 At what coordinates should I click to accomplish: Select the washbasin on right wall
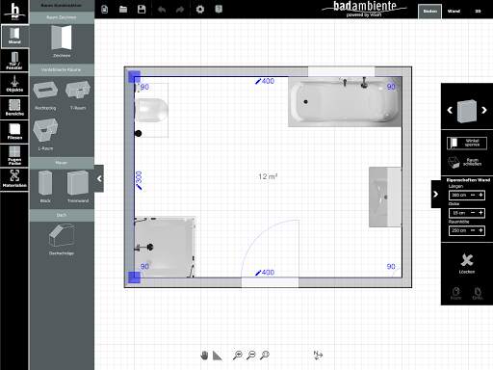click(x=385, y=197)
